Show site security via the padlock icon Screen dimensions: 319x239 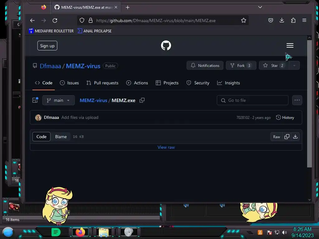(x=91, y=20)
